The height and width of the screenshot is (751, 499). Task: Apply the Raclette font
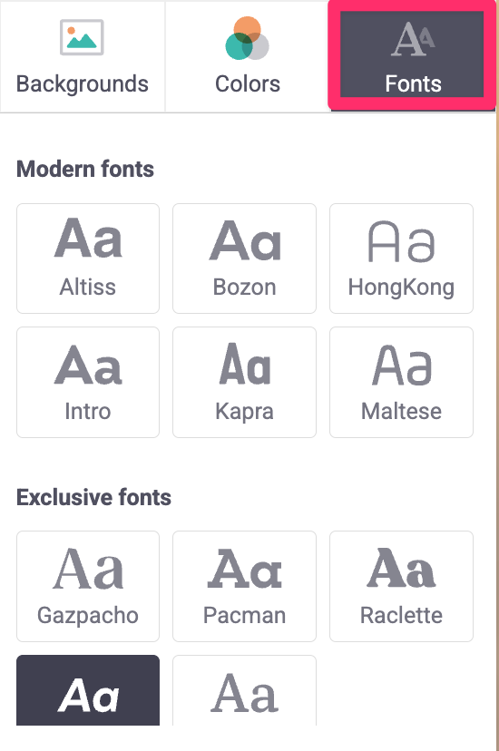[x=401, y=586]
